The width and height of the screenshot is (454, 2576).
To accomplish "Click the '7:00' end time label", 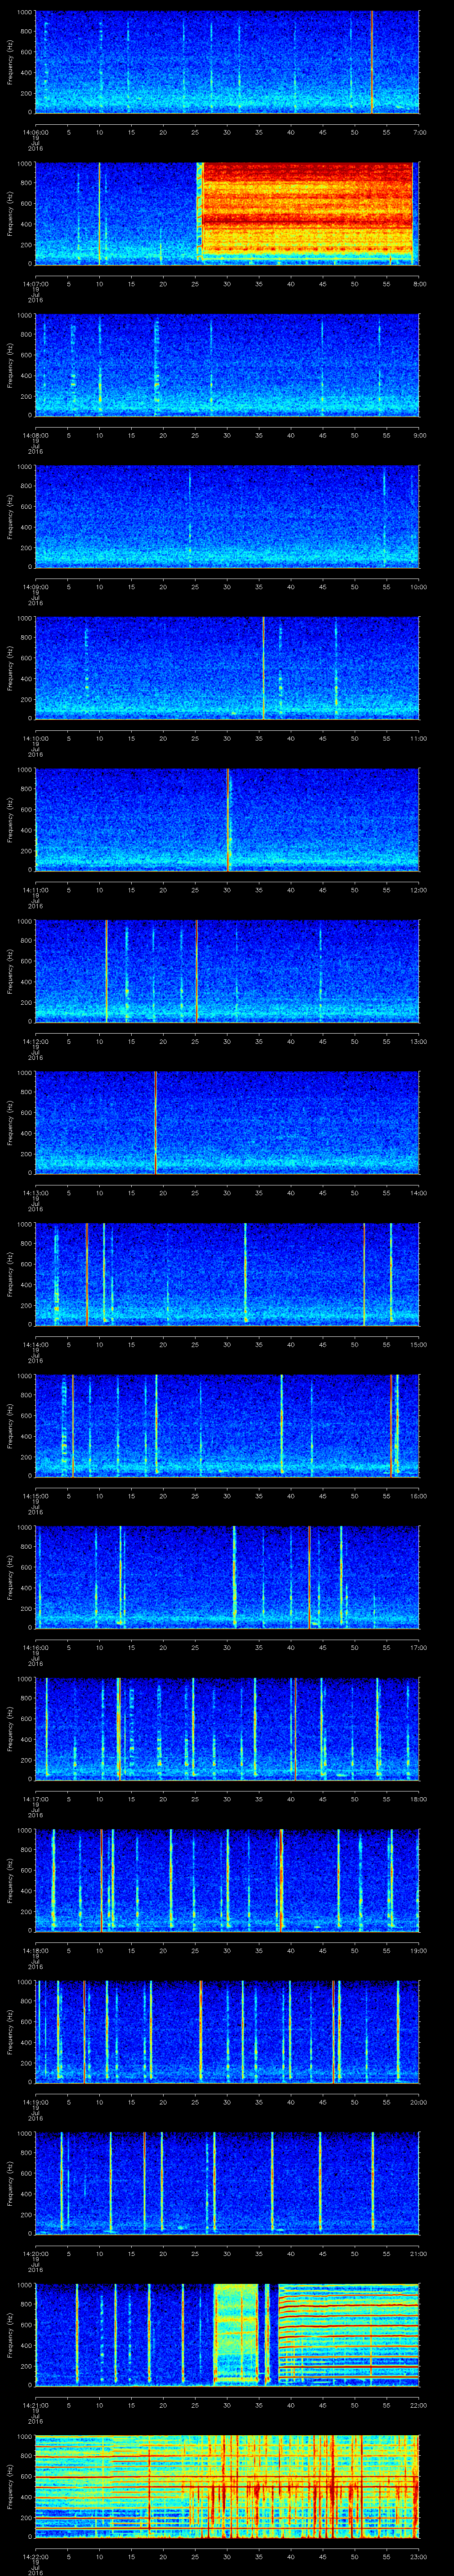I will (419, 132).
